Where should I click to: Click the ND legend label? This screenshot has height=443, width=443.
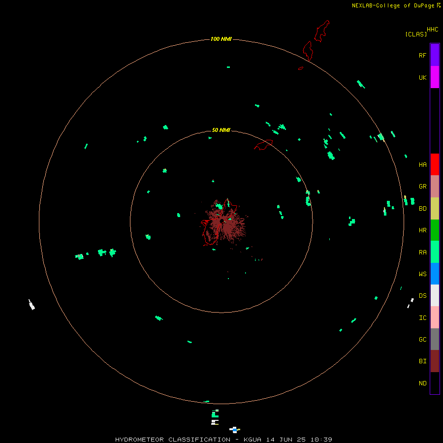pyautogui.click(x=422, y=383)
